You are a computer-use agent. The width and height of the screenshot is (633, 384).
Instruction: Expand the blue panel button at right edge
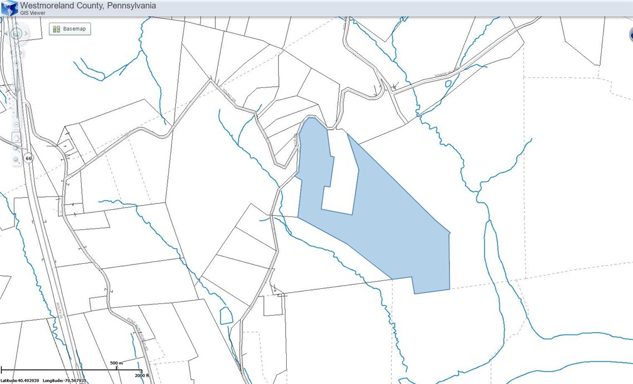(x=631, y=35)
